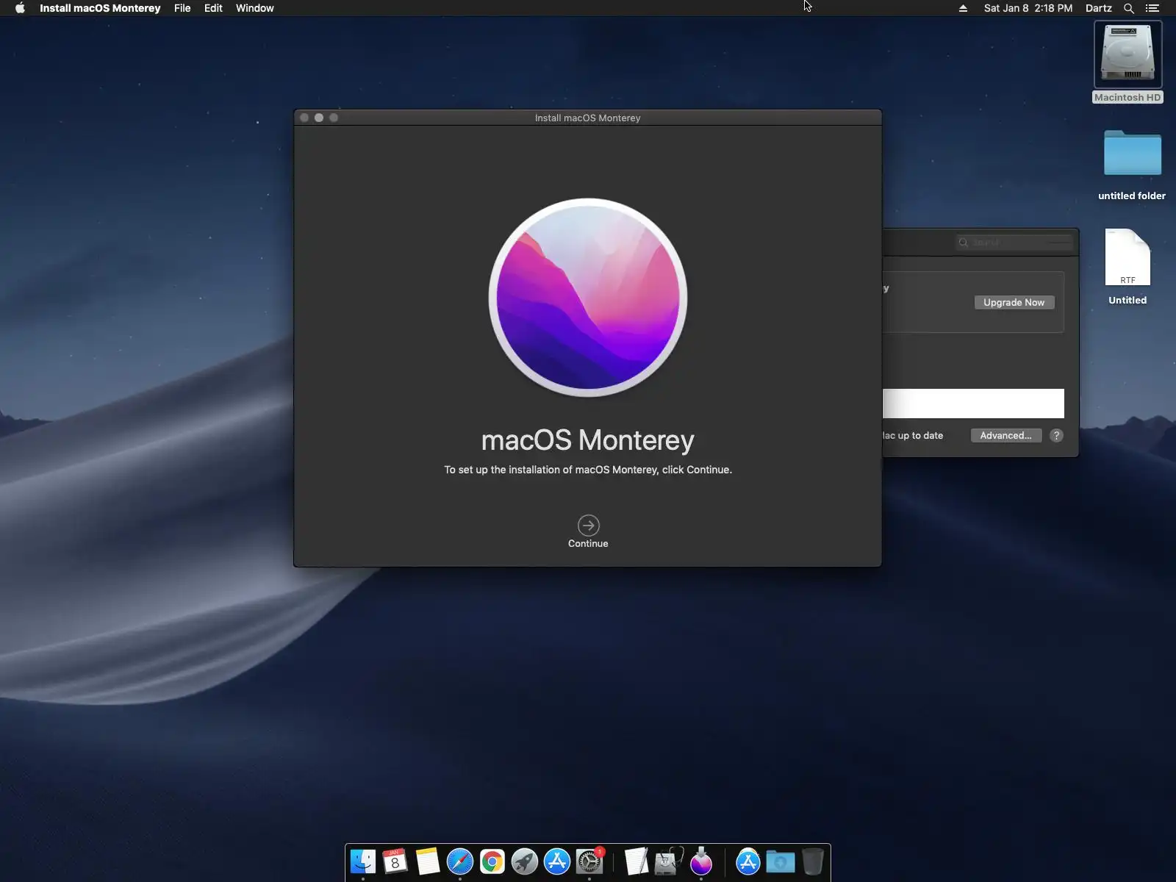Screen dimensions: 1176x882
Task: Launch Google Chrome from the Dock
Action: point(492,861)
